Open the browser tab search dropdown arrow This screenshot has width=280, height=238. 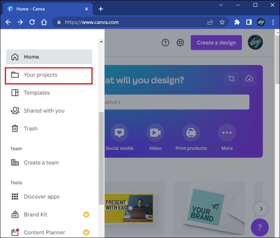pos(221,5)
